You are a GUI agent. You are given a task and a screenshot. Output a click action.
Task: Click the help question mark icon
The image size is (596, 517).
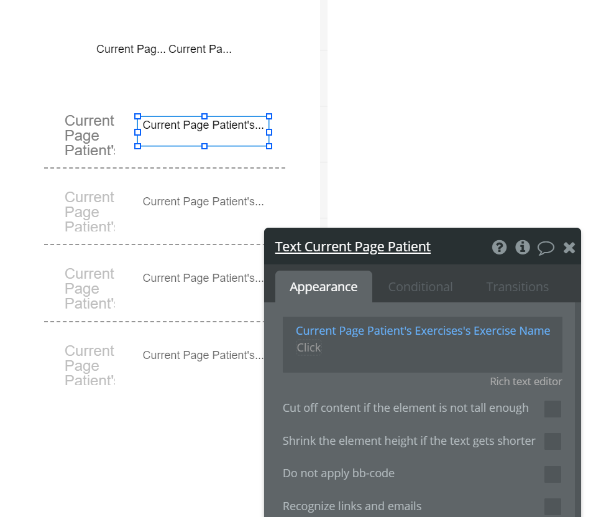[x=499, y=247]
